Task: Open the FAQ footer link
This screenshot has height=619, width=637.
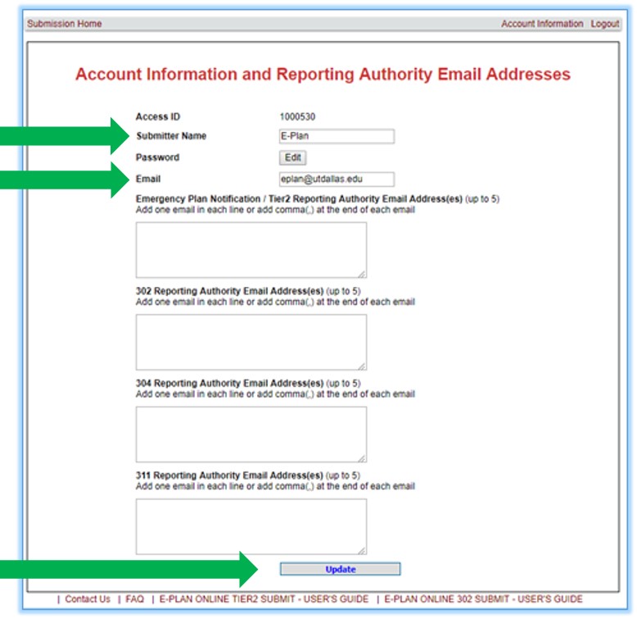Action: click(x=135, y=599)
